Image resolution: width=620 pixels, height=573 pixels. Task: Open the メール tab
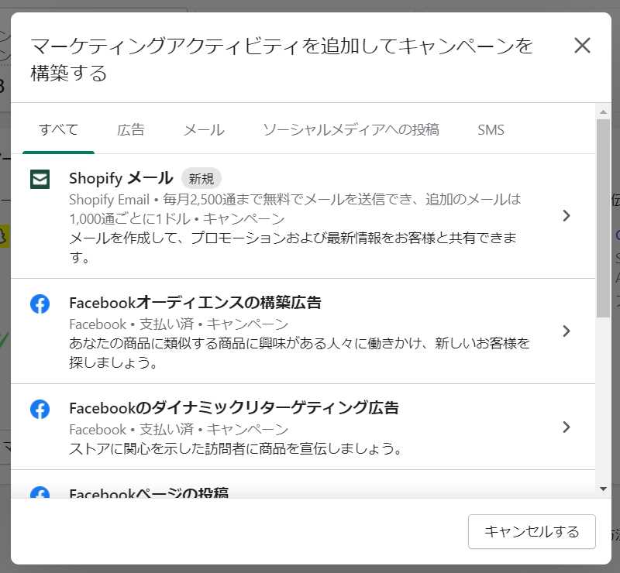pos(204,129)
